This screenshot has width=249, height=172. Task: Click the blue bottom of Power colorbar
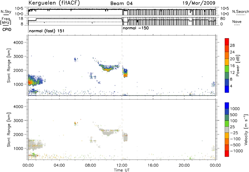(x=227, y=89)
